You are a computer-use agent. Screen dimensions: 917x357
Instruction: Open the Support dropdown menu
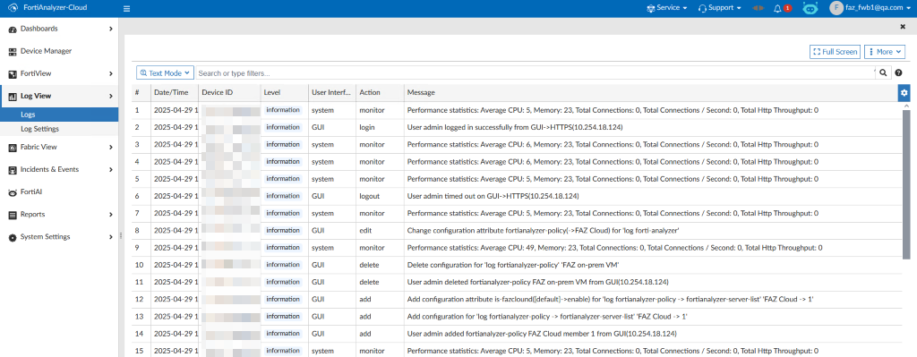click(720, 8)
